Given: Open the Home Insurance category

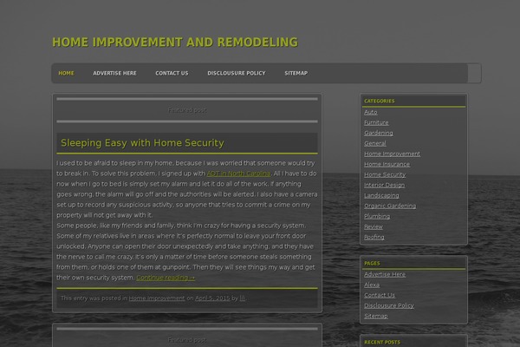Looking at the screenshot, I should point(387,164).
